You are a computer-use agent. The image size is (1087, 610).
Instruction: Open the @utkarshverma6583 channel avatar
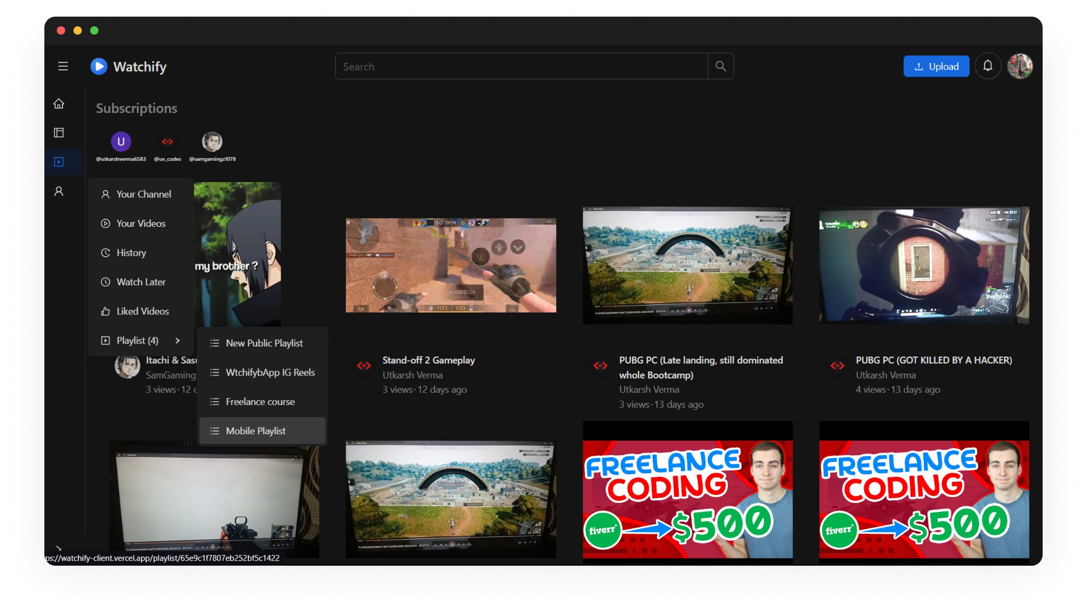[121, 142]
